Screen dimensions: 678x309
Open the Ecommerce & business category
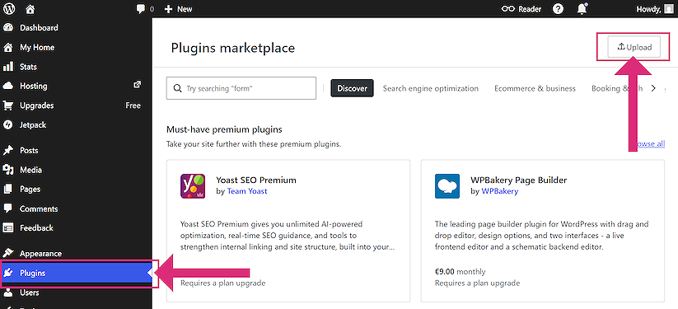535,88
